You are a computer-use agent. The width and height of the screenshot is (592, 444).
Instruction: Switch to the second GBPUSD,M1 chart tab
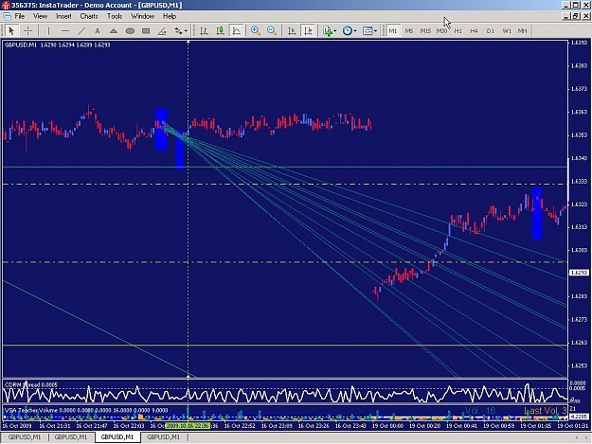point(71,437)
